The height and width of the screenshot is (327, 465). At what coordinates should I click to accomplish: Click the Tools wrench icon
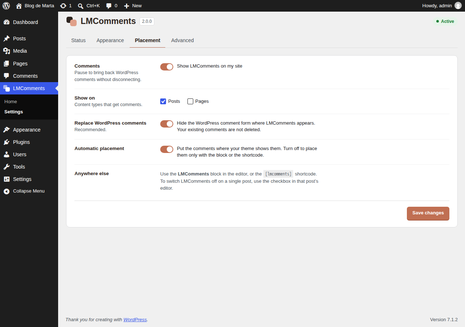[x=7, y=167]
